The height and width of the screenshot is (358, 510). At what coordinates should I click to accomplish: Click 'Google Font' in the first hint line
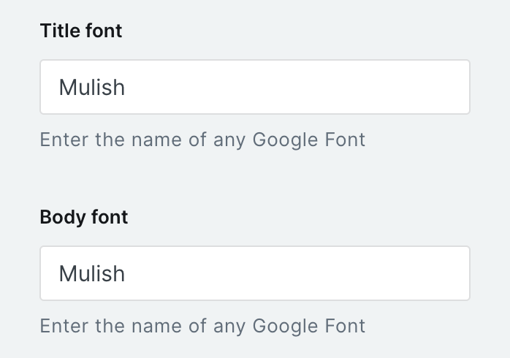coord(308,139)
